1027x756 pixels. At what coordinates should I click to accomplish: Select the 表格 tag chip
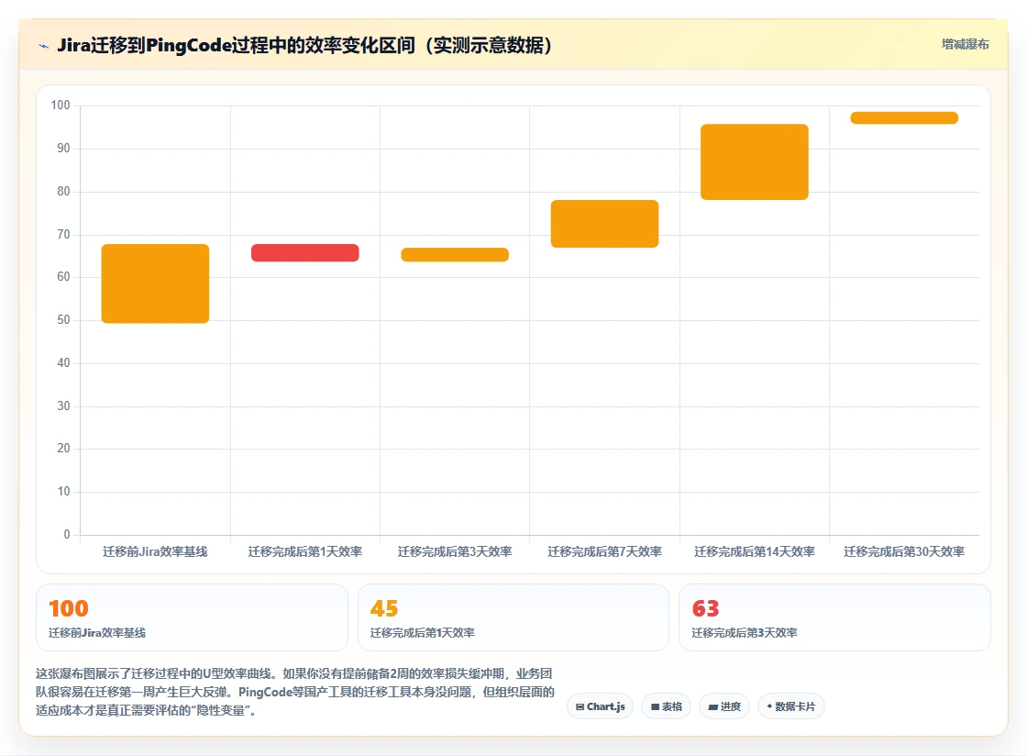666,706
